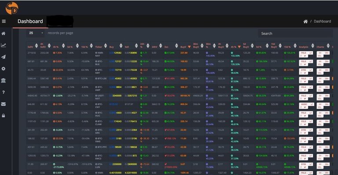Open the envelope messages icon
This screenshot has height=175, width=338.
point(4,104)
